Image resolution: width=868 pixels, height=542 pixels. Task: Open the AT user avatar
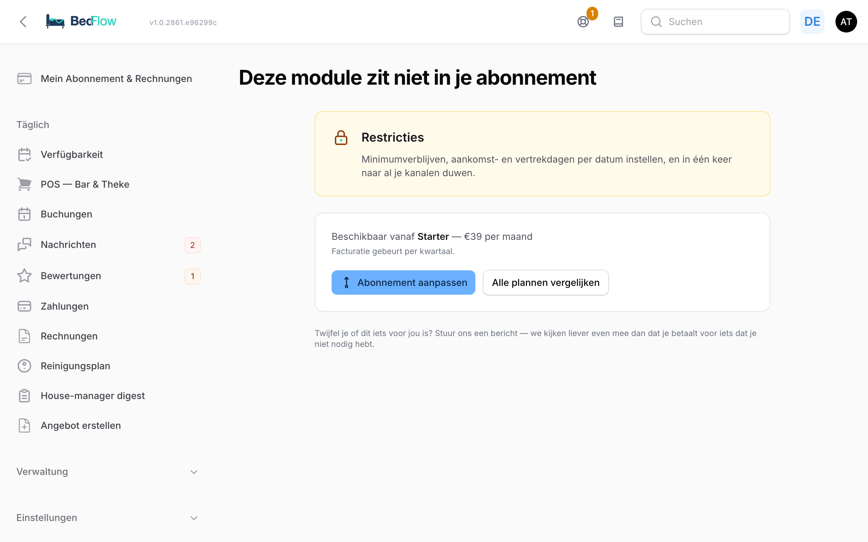click(x=846, y=22)
